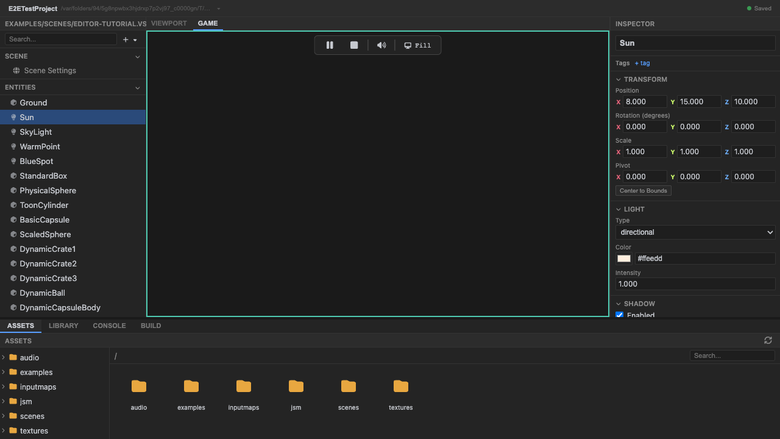780x439 pixels.
Task: Click the Intensity field
Action: [695, 284]
